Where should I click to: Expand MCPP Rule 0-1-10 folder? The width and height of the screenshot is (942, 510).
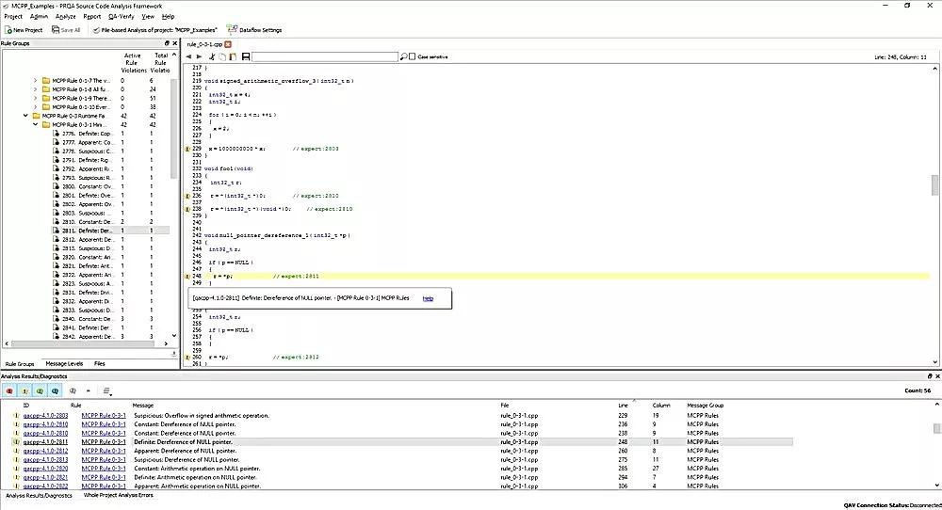pyautogui.click(x=35, y=107)
